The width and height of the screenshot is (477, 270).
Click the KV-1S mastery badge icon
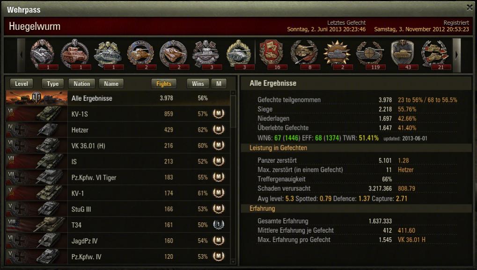tap(219, 114)
